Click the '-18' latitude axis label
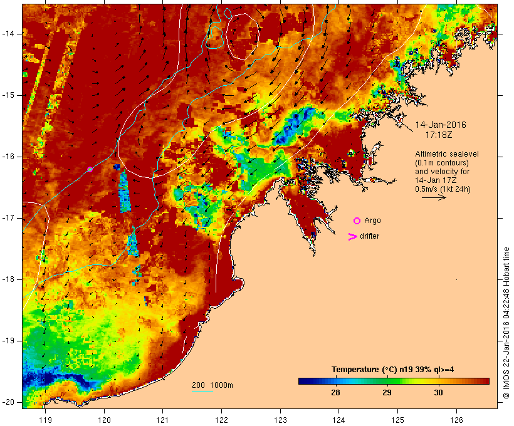514x426 pixels. pyautogui.click(x=8, y=279)
